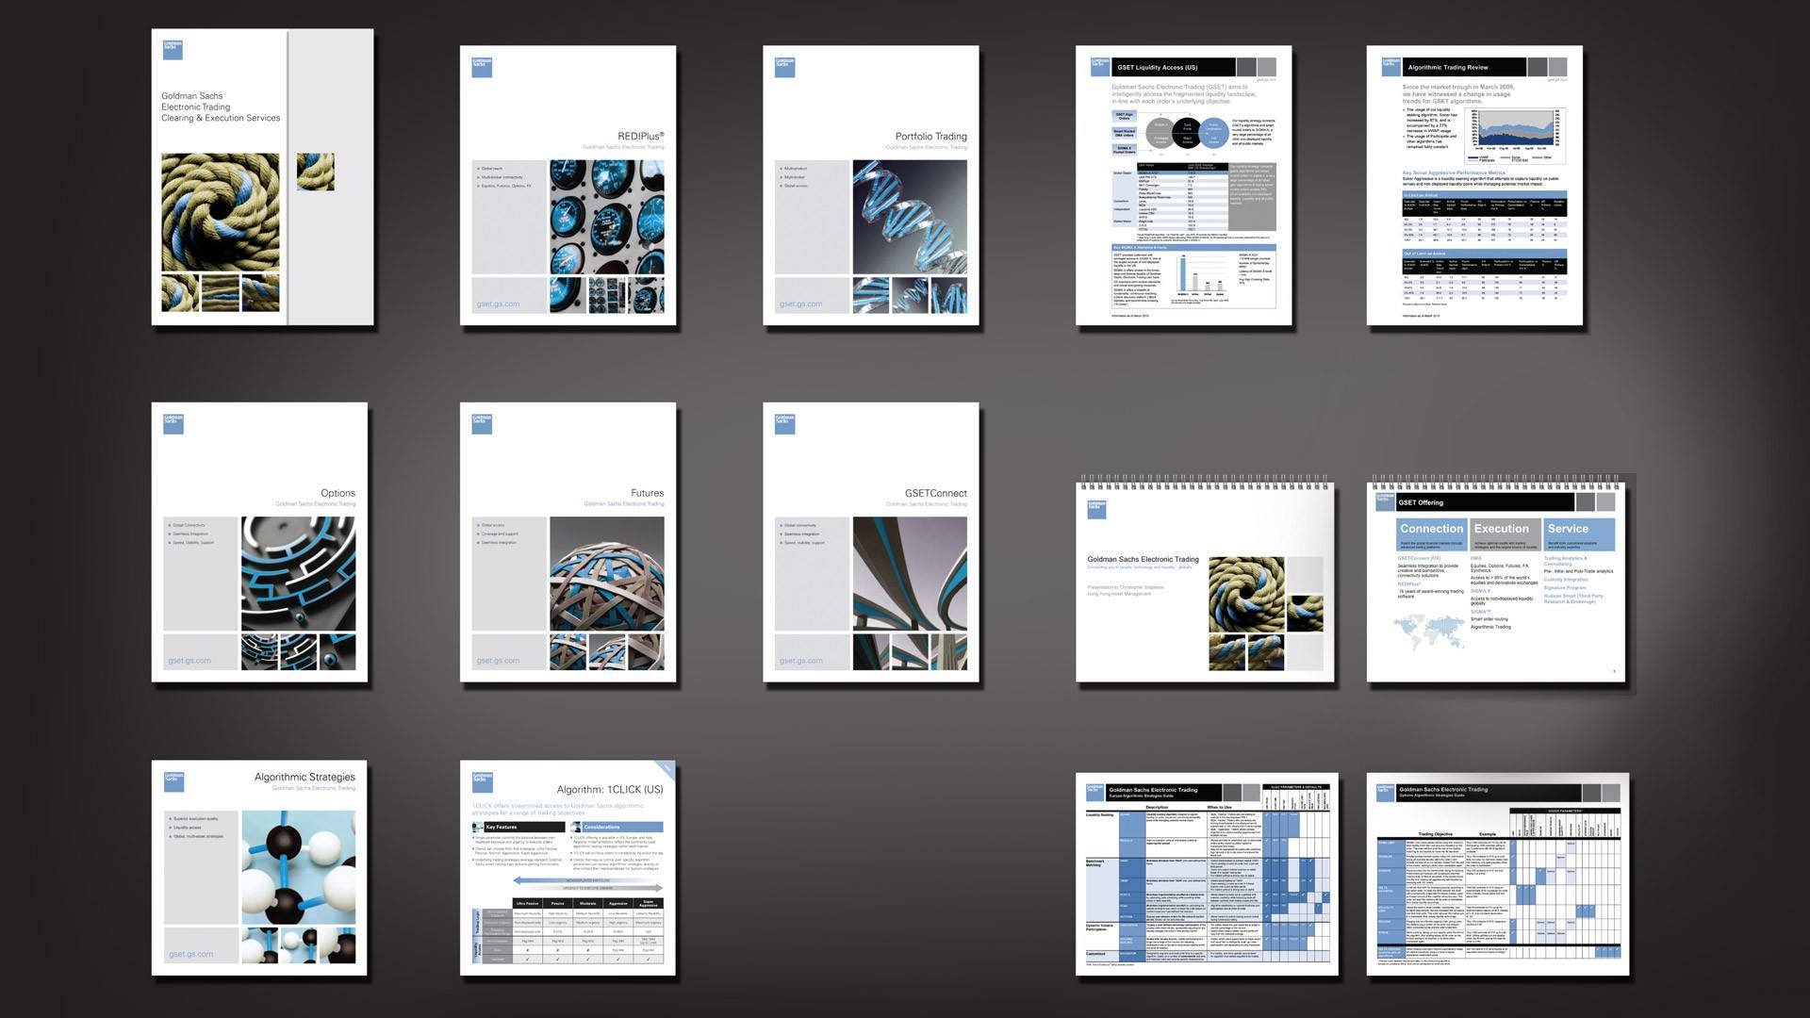The image size is (1810, 1018).
Task: Click the "REDIPlus" title text on its brochure
Action: pyautogui.click(x=641, y=136)
